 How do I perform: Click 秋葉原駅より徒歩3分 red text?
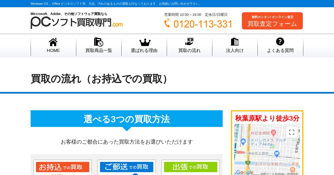267,118
